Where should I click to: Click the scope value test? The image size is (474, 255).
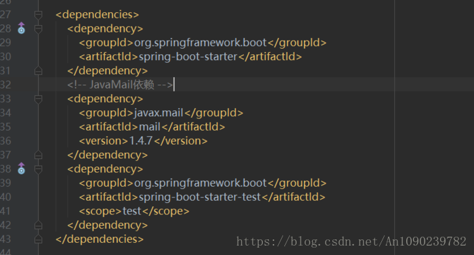click(132, 211)
